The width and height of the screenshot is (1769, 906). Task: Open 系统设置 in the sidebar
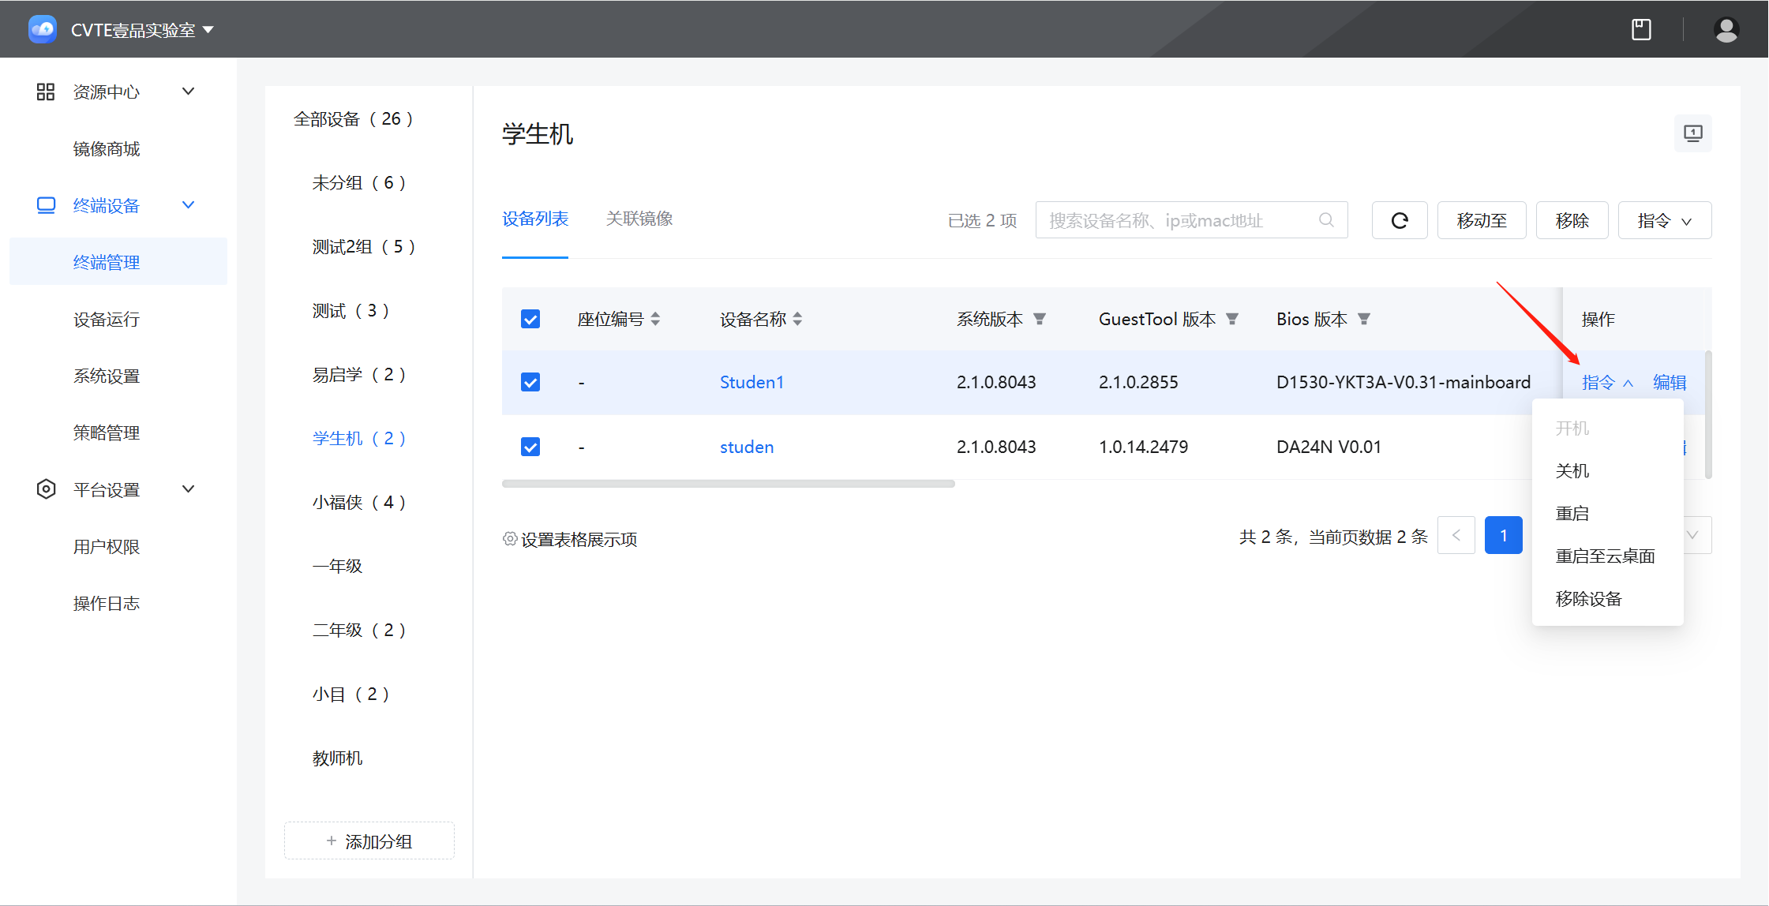point(107,376)
